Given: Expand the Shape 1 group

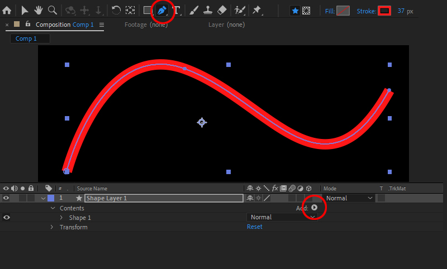Looking at the screenshot, I should [61, 218].
